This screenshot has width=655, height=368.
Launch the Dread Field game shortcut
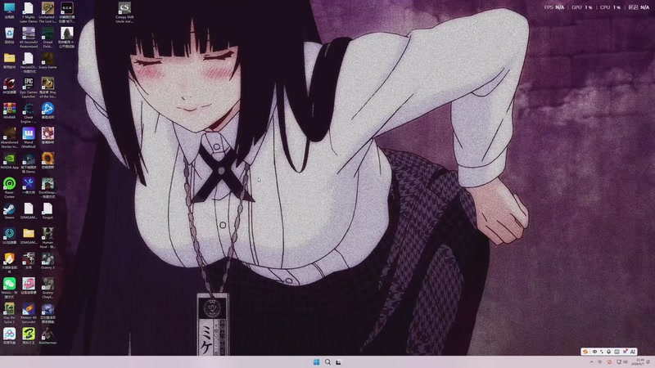click(47, 37)
